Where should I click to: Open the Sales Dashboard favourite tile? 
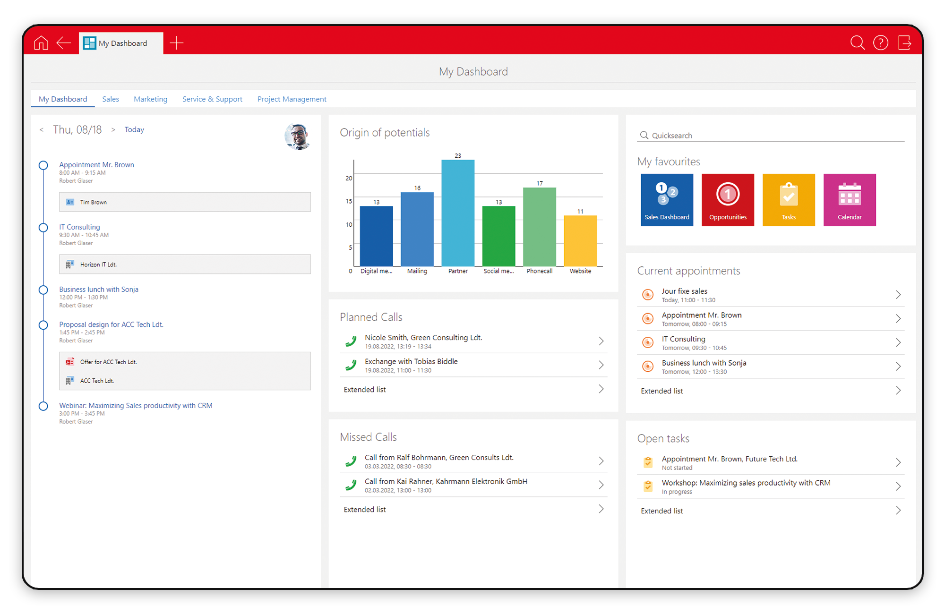(x=667, y=199)
